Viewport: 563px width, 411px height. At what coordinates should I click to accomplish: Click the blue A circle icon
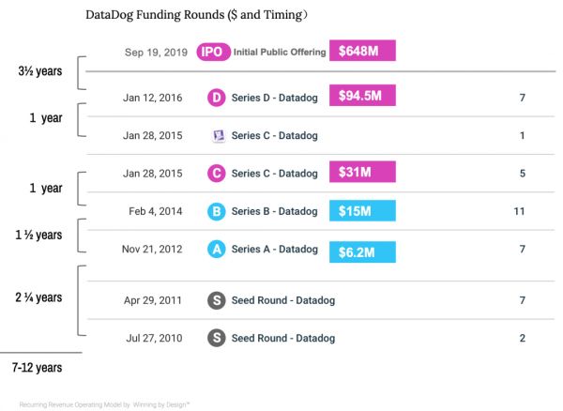pos(218,250)
